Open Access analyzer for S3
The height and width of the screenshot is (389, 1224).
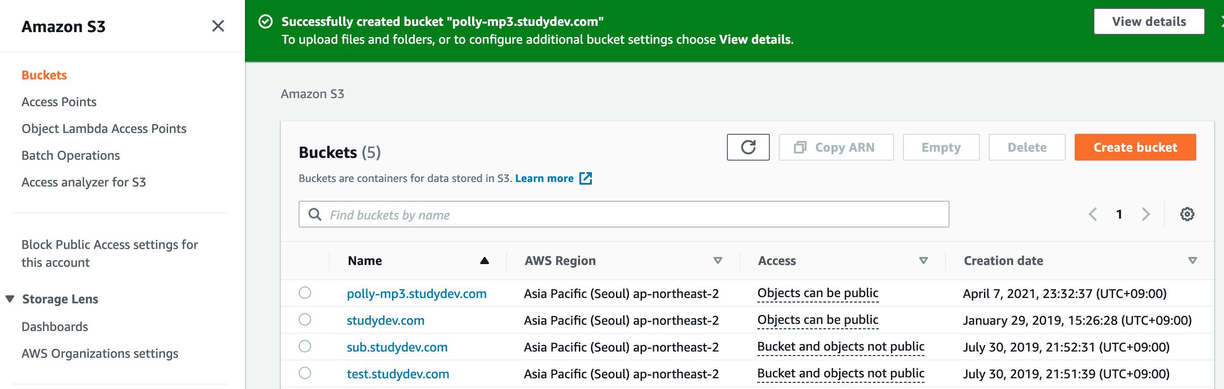84,182
